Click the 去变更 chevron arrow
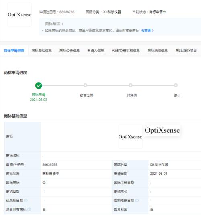Viewport: 201px width, 215px height. click(153, 30)
